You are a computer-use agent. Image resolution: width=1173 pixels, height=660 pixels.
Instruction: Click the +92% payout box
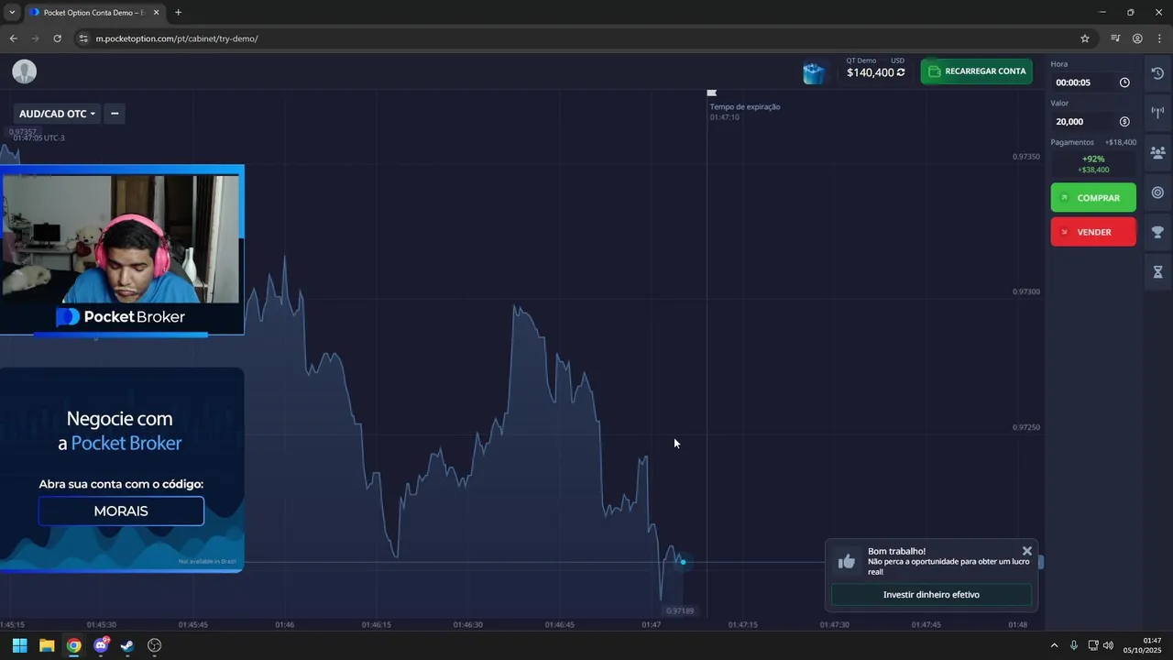pyautogui.click(x=1093, y=164)
